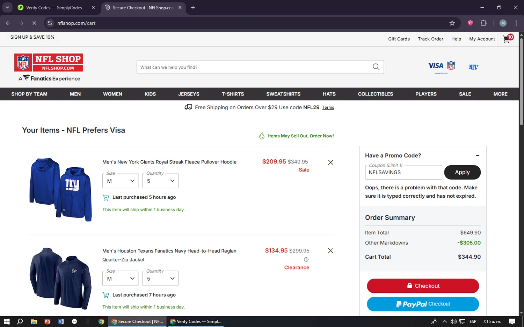Open the Texans Quarter-Zip Jacket product thumbnail
Viewport: 524px width, 327px height.
[61, 278]
